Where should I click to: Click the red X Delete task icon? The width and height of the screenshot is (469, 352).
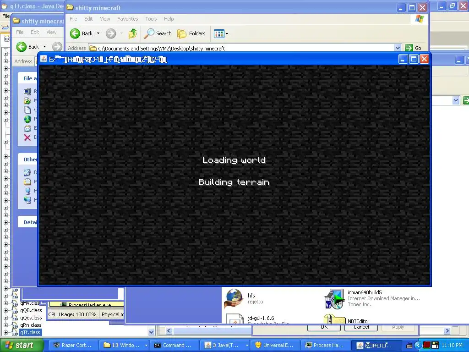tap(27, 137)
